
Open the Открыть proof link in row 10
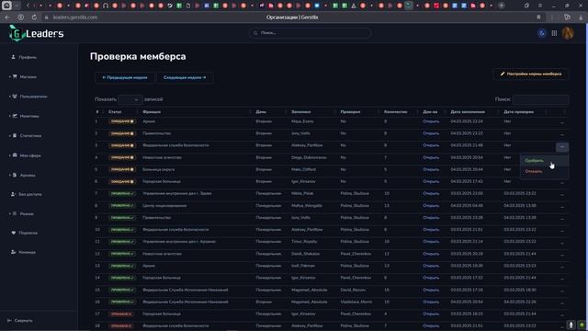point(431,230)
